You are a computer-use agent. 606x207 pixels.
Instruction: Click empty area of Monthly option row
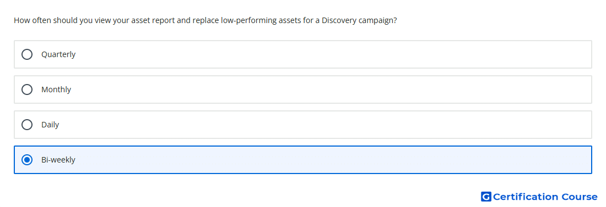332,89
